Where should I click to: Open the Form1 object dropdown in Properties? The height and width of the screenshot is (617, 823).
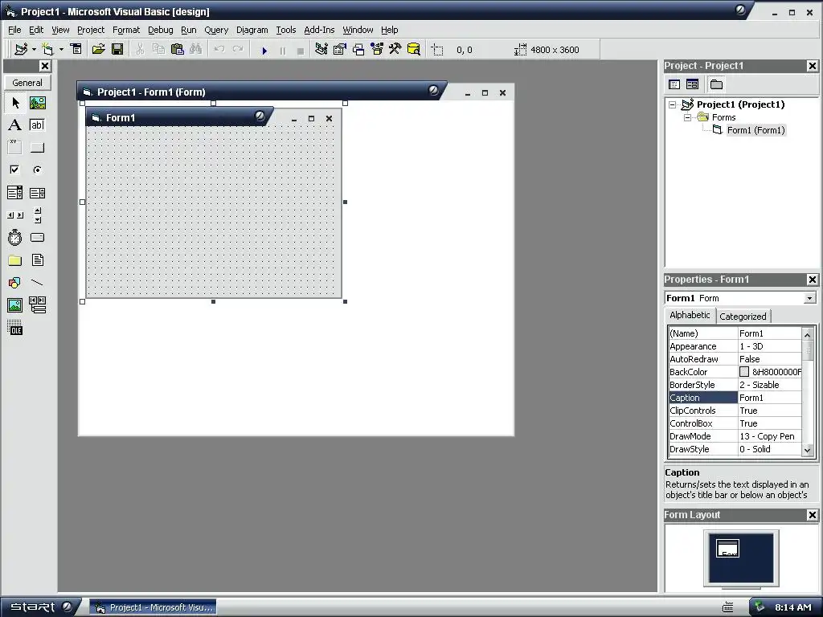pos(809,298)
